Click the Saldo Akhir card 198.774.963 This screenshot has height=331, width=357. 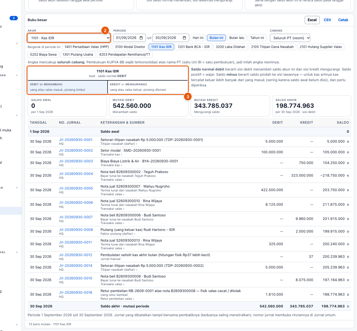click(x=312, y=106)
